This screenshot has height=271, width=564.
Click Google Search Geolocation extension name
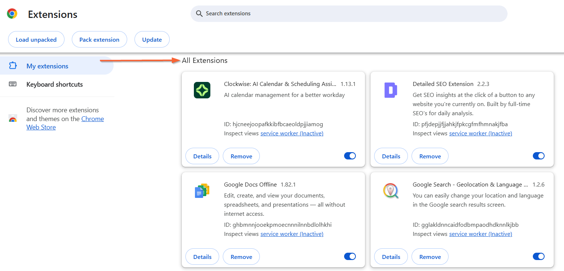click(470, 184)
